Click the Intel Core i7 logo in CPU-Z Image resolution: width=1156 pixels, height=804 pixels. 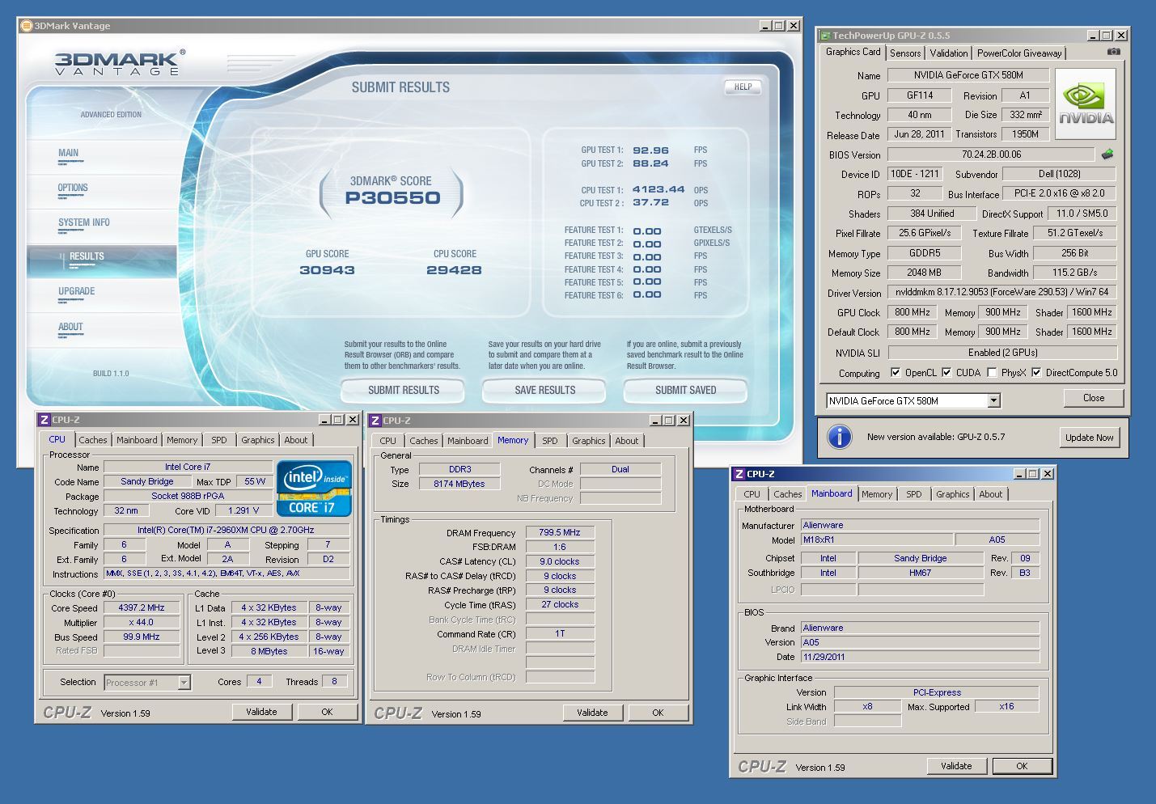pyautogui.click(x=314, y=488)
